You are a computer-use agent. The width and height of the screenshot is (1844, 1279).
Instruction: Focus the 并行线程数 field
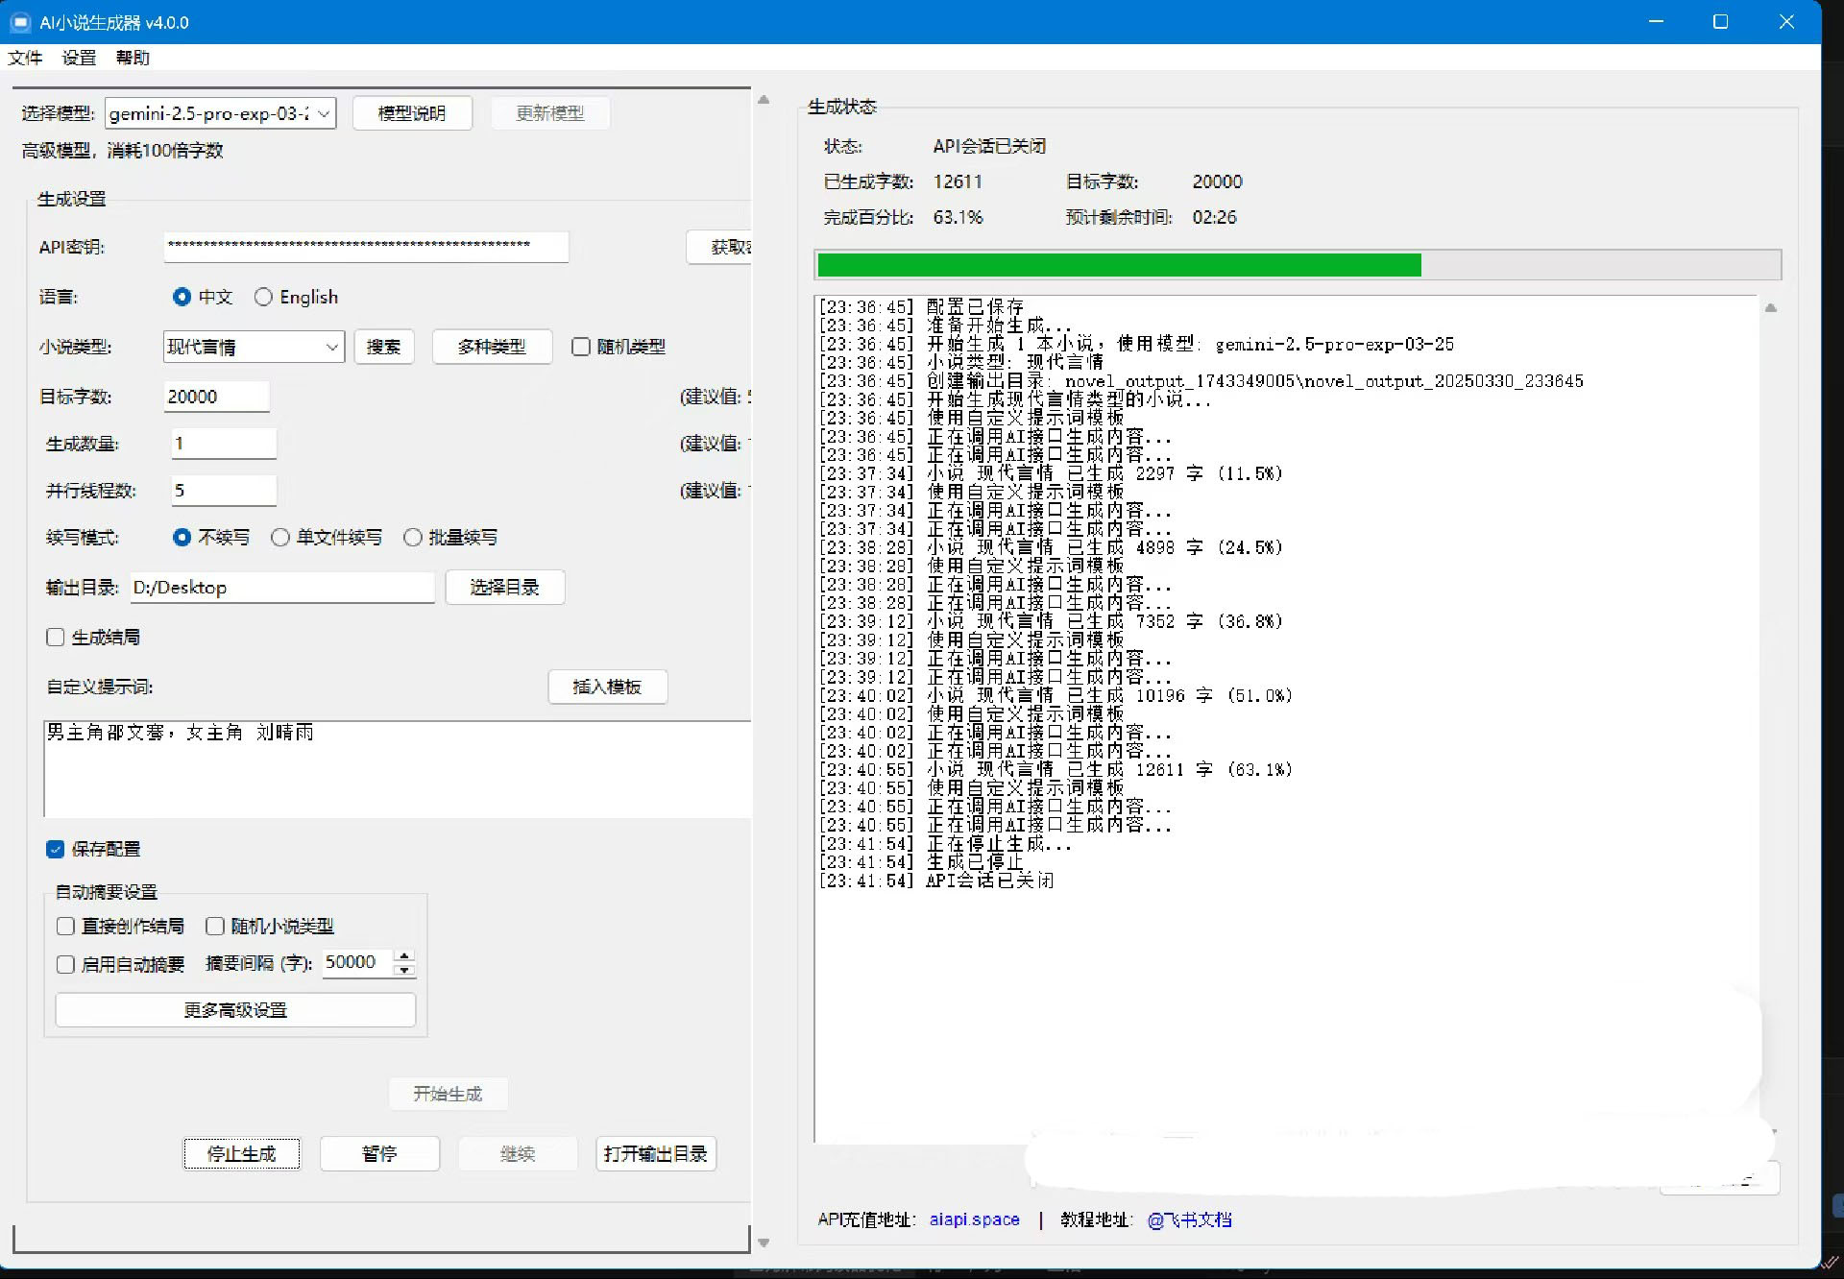(224, 491)
